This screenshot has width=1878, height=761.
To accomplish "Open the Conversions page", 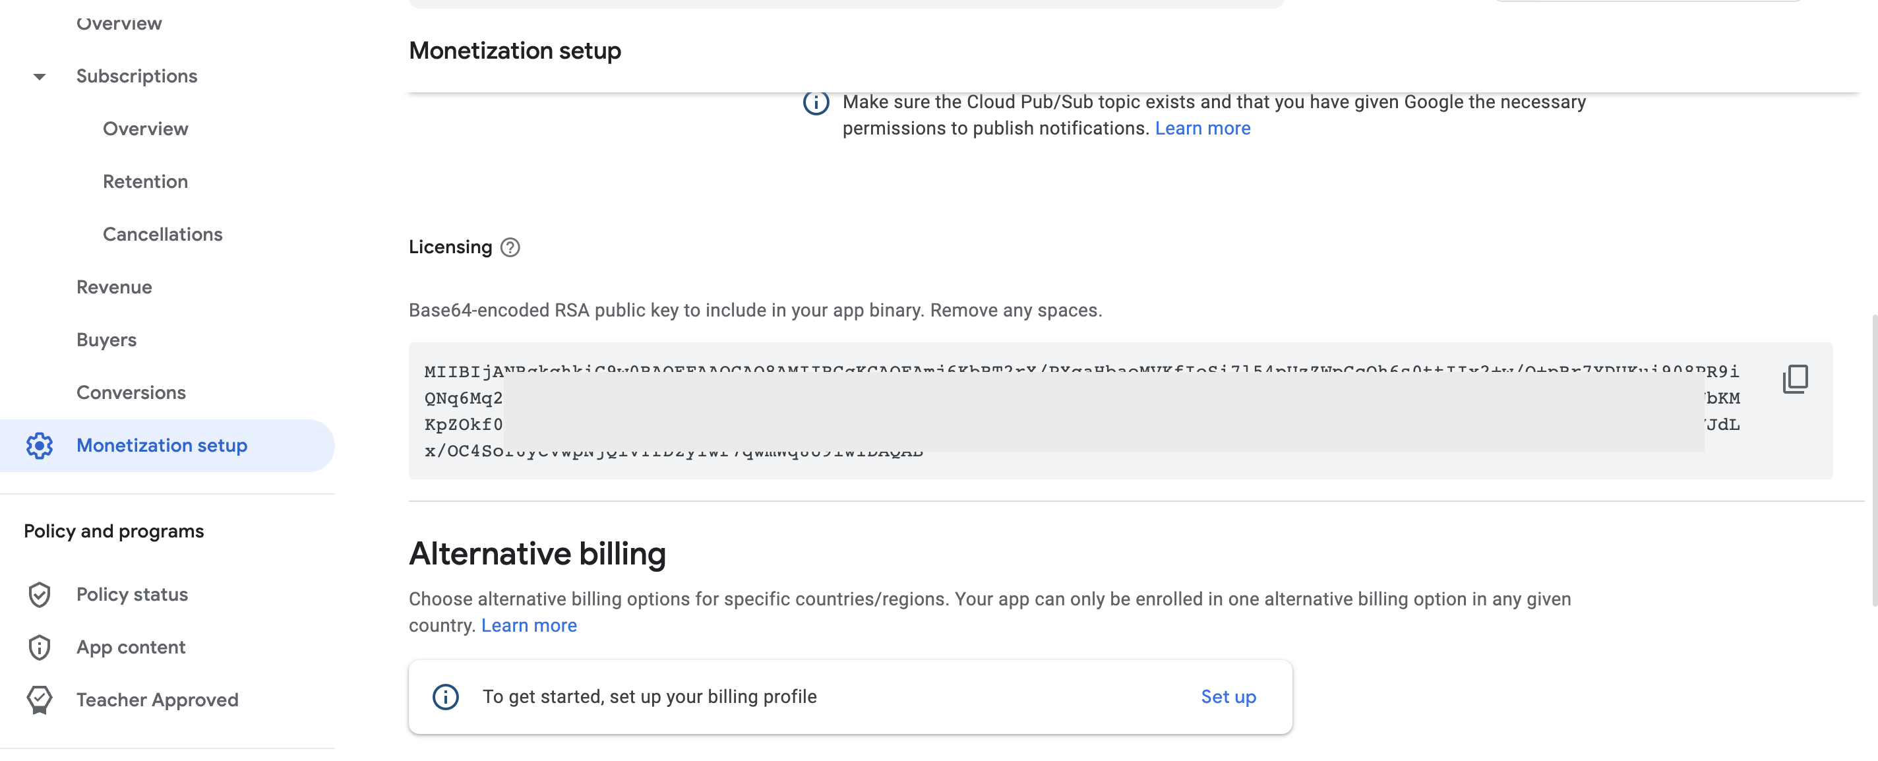I will 131,393.
